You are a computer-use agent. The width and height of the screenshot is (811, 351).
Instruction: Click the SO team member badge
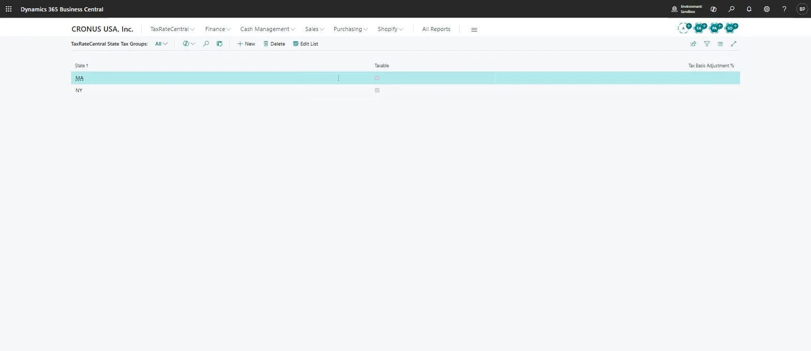tap(731, 28)
